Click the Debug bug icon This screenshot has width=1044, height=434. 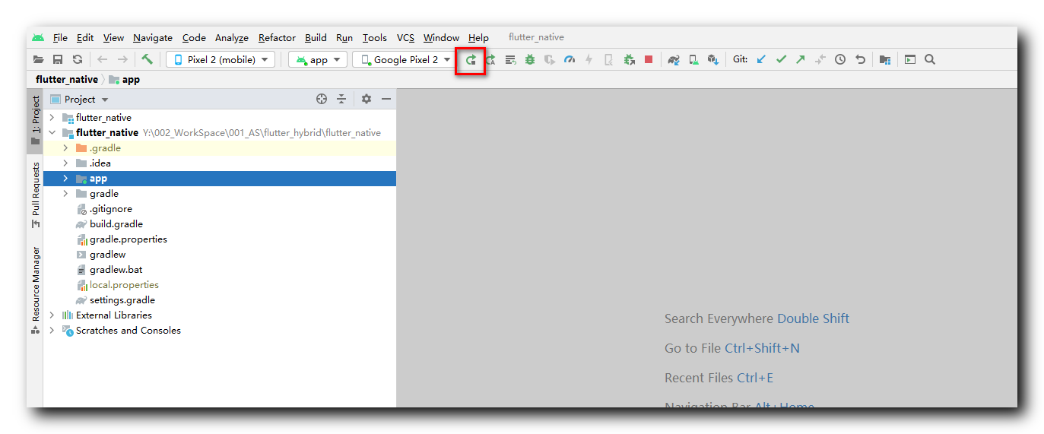coord(530,59)
